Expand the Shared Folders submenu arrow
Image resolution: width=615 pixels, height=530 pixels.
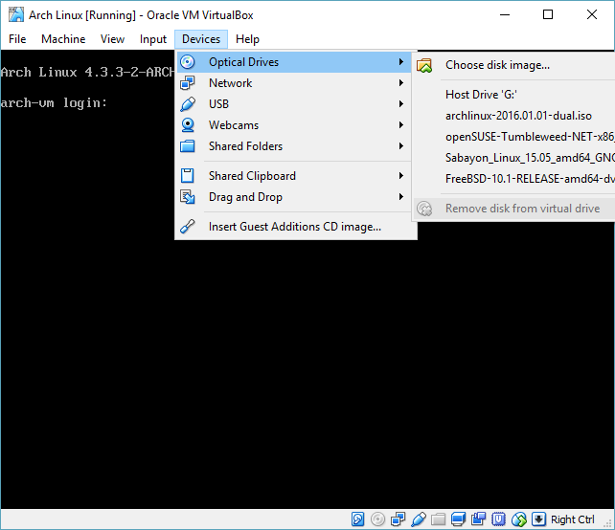tap(400, 146)
